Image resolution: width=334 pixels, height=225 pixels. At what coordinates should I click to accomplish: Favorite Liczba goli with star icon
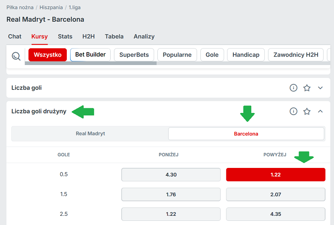pos(307,88)
